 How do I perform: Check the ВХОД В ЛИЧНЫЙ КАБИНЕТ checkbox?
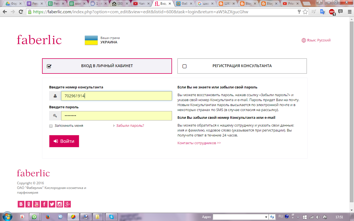pyautogui.click(x=49, y=66)
